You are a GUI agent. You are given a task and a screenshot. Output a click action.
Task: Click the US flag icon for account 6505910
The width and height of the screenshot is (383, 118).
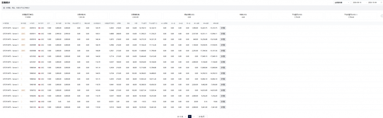[x=39, y=39]
